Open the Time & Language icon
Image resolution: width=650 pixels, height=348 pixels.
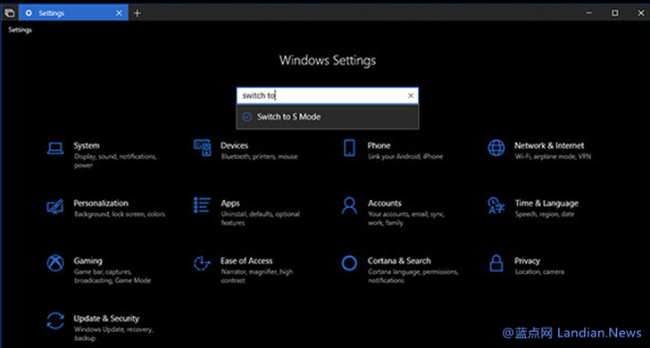click(496, 205)
